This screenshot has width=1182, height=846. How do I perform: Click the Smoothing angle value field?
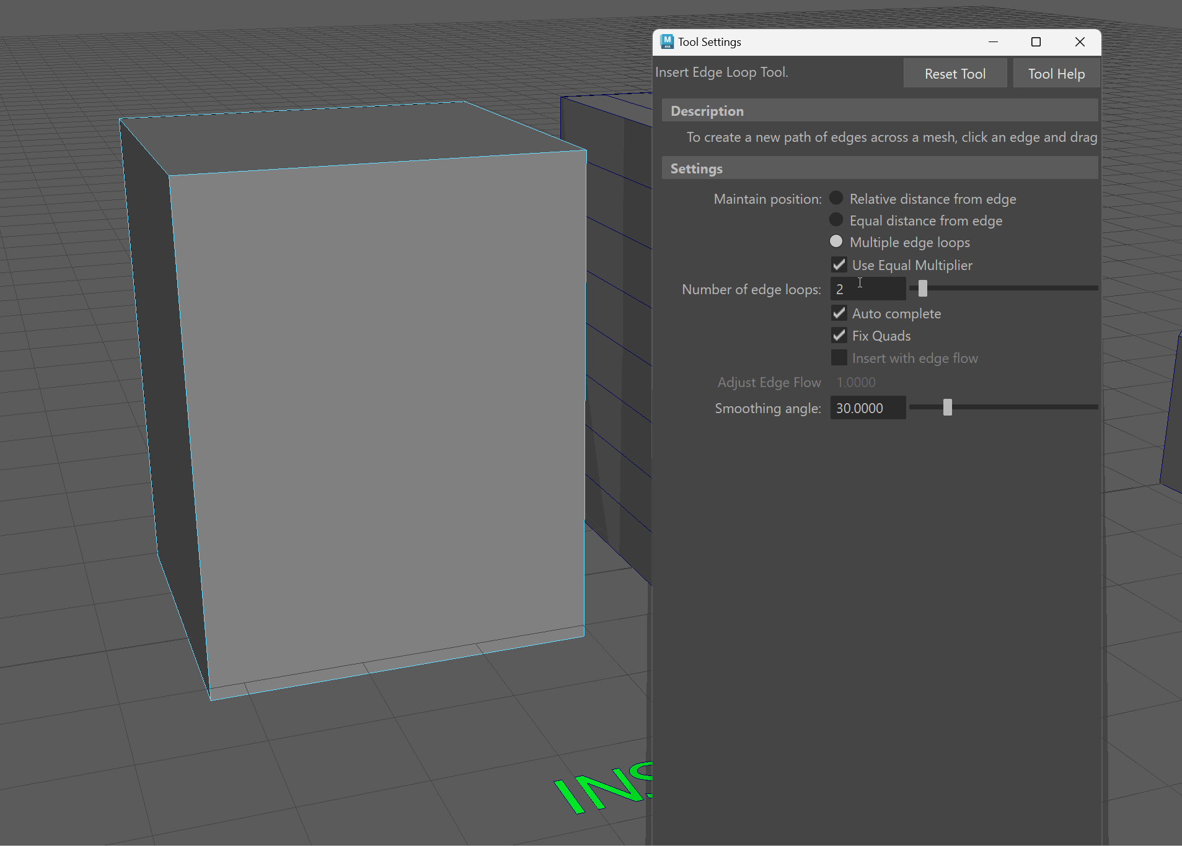click(x=868, y=408)
